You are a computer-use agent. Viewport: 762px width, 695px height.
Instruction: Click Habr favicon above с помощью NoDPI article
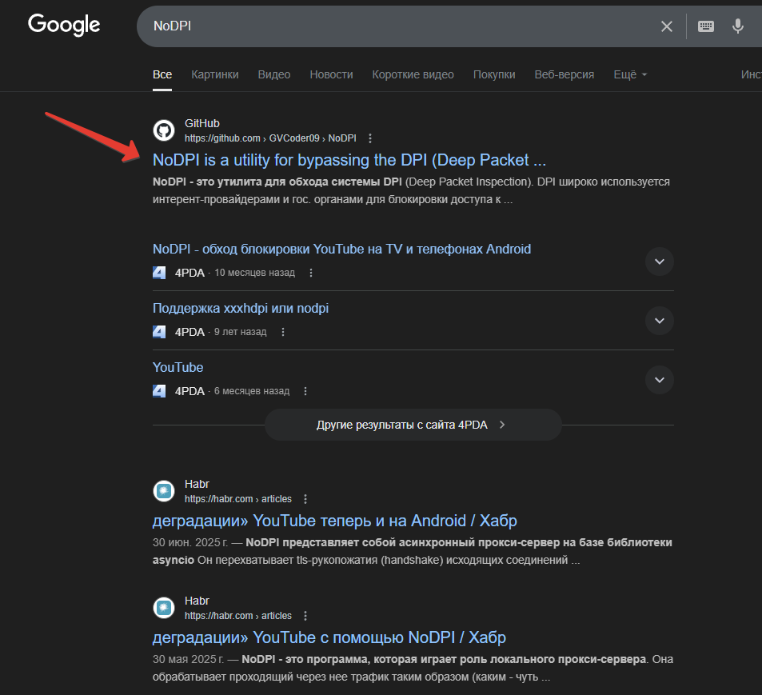tap(164, 608)
